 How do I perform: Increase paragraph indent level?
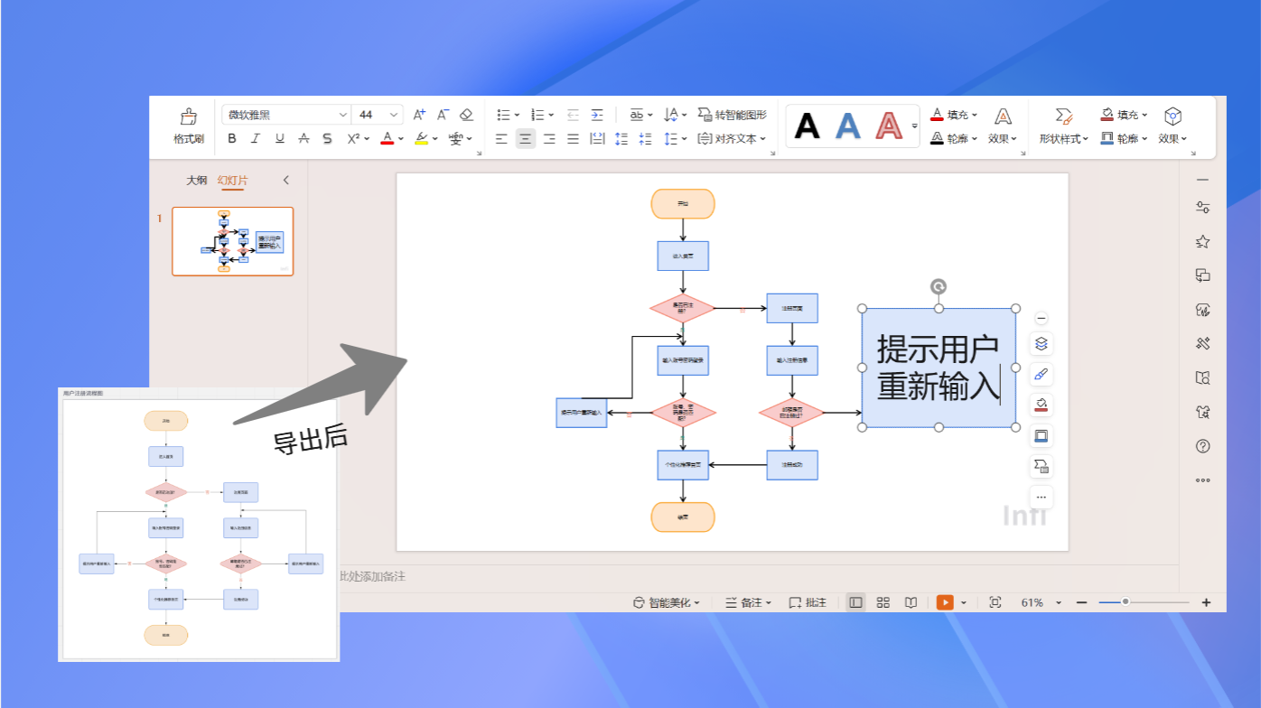click(597, 115)
